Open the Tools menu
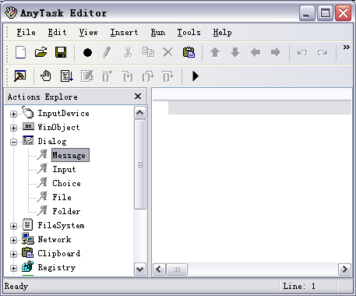 click(189, 33)
